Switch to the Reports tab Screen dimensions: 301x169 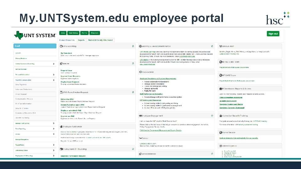[81, 40]
